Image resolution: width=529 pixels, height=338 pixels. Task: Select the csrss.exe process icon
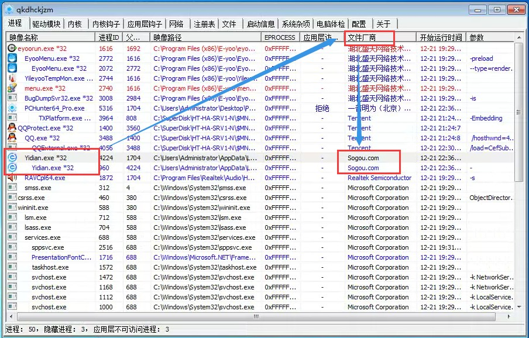click(12, 198)
